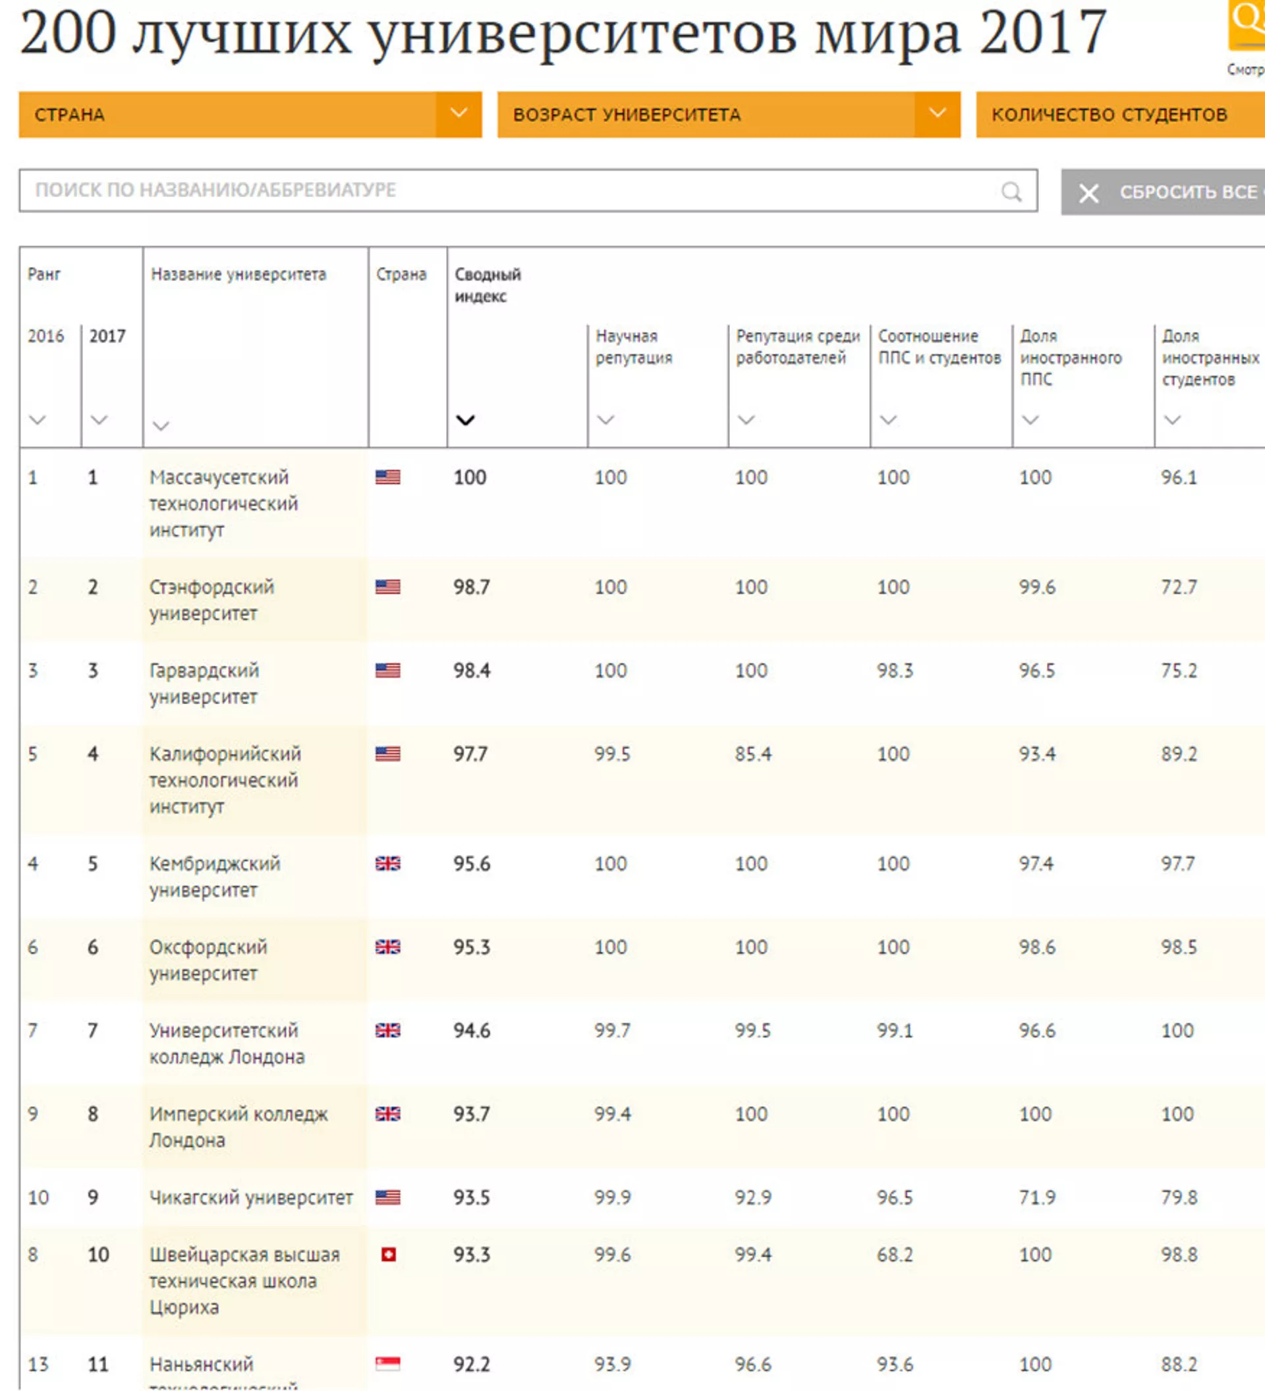Sort by Репутация среди работодателей arrow

746,419
